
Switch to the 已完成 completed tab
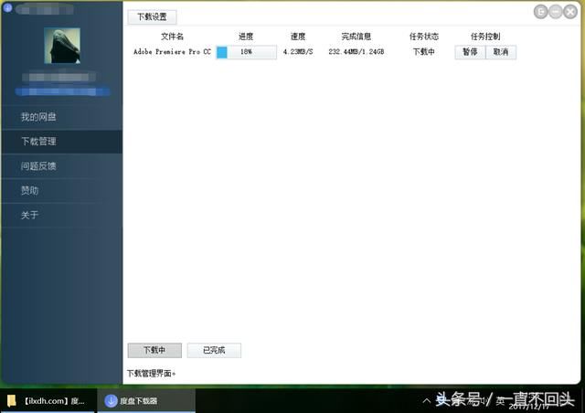coord(214,350)
